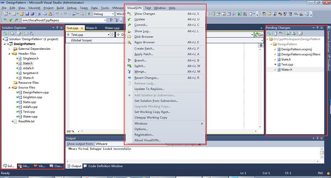Click the tools wrench icon in top toolbar
Image resolution: width=331 pixels, height=178 pixels.
234,14
